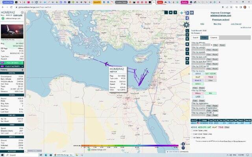This screenshot has width=252, height=157.
Task: Collapse sidebar with right arrow button
Action: click(187, 13)
